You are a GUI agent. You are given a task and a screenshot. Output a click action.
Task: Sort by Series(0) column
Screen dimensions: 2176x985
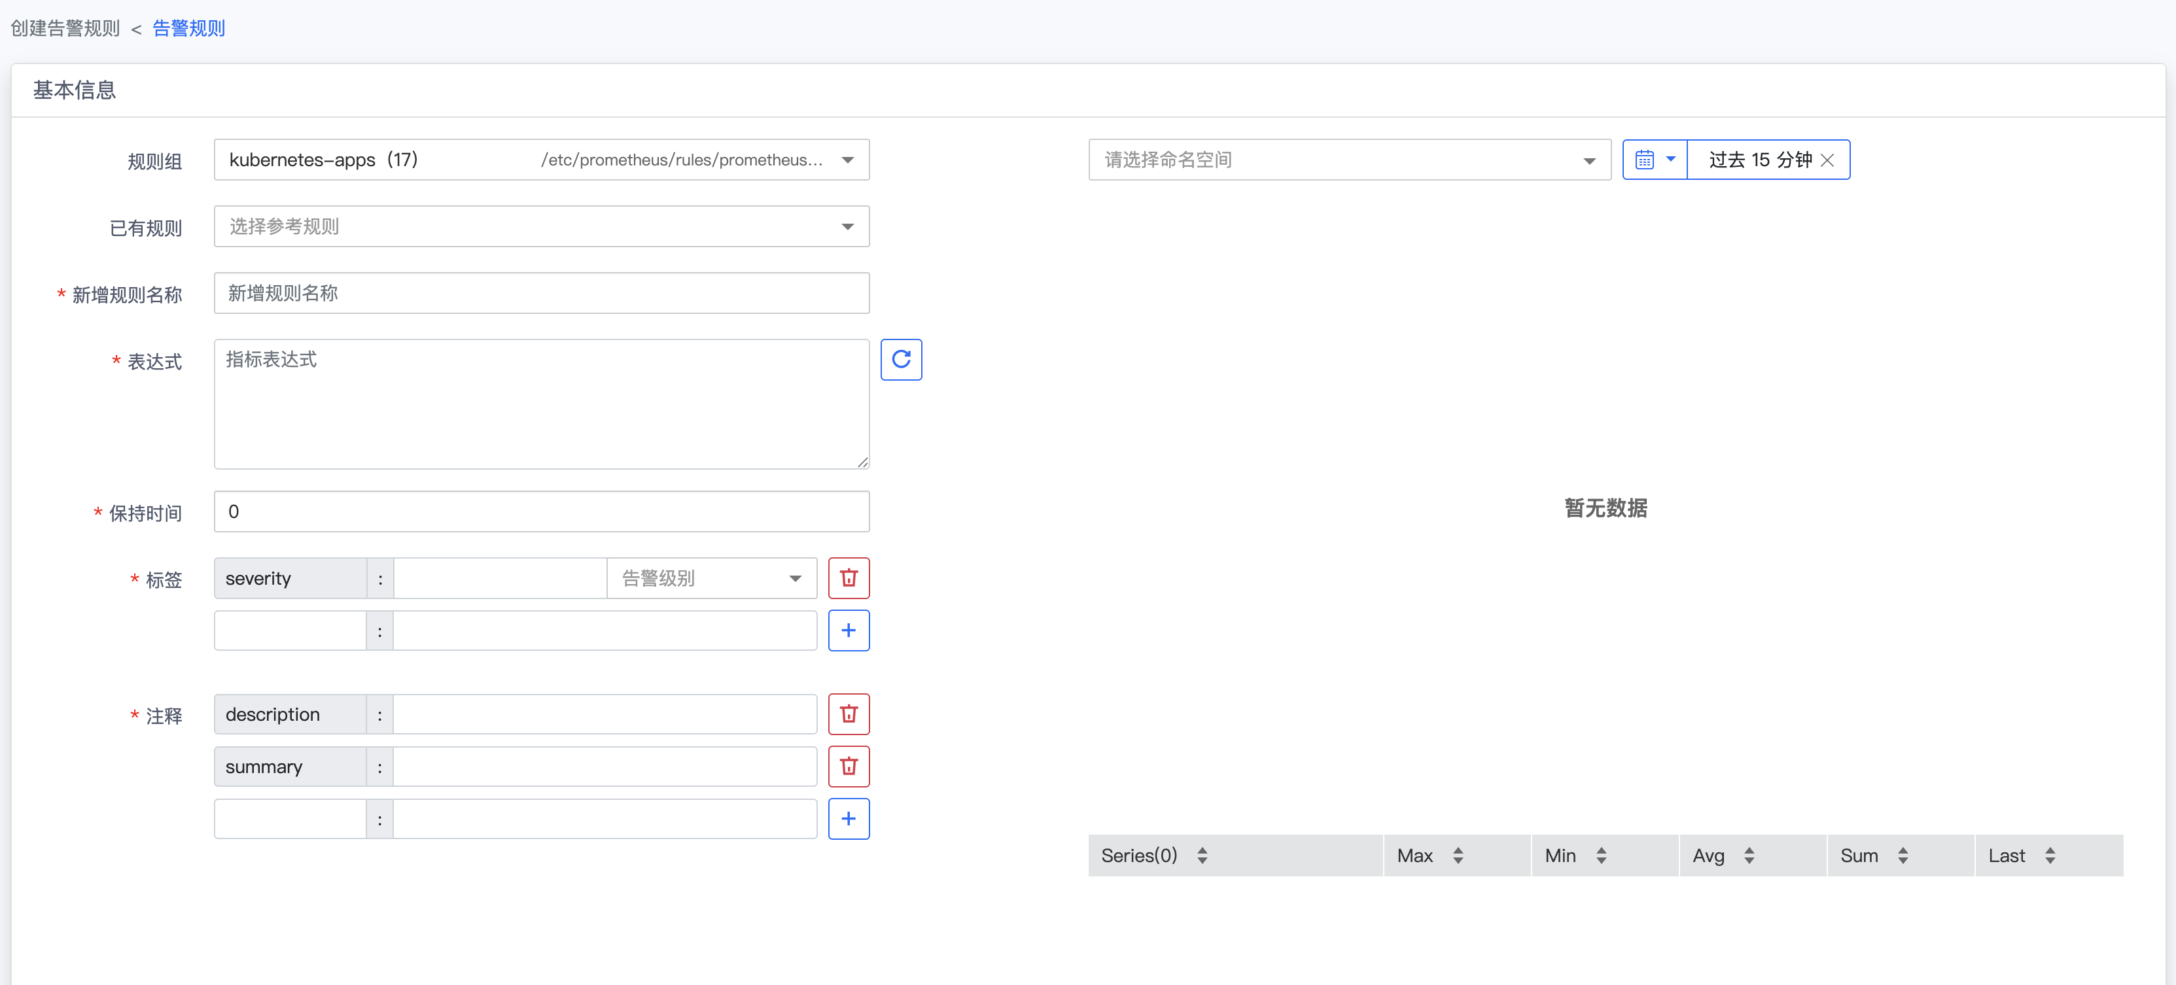pyautogui.click(x=1202, y=855)
